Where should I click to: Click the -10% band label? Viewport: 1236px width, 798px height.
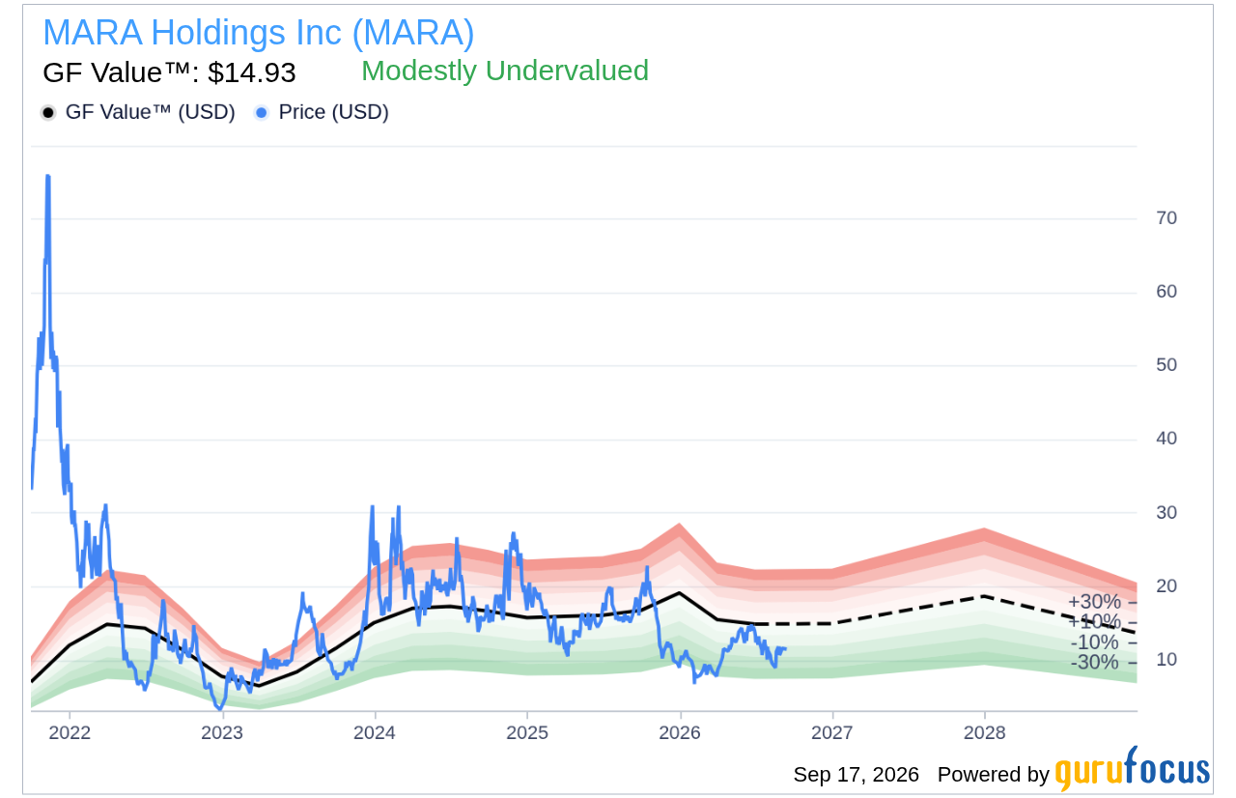click(x=1094, y=642)
